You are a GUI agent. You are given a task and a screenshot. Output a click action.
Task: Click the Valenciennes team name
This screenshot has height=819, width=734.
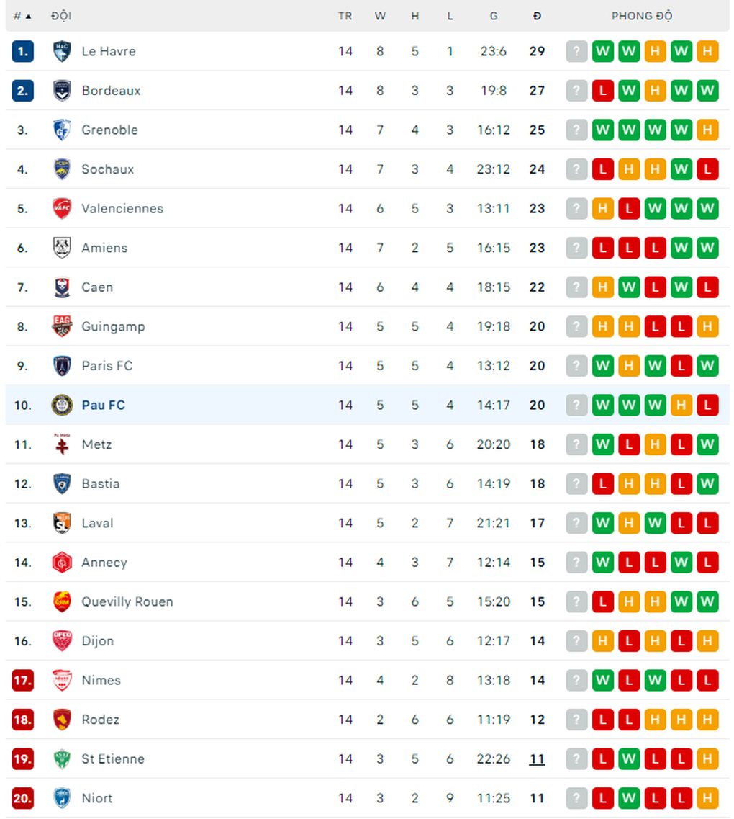click(x=122, y=208)
